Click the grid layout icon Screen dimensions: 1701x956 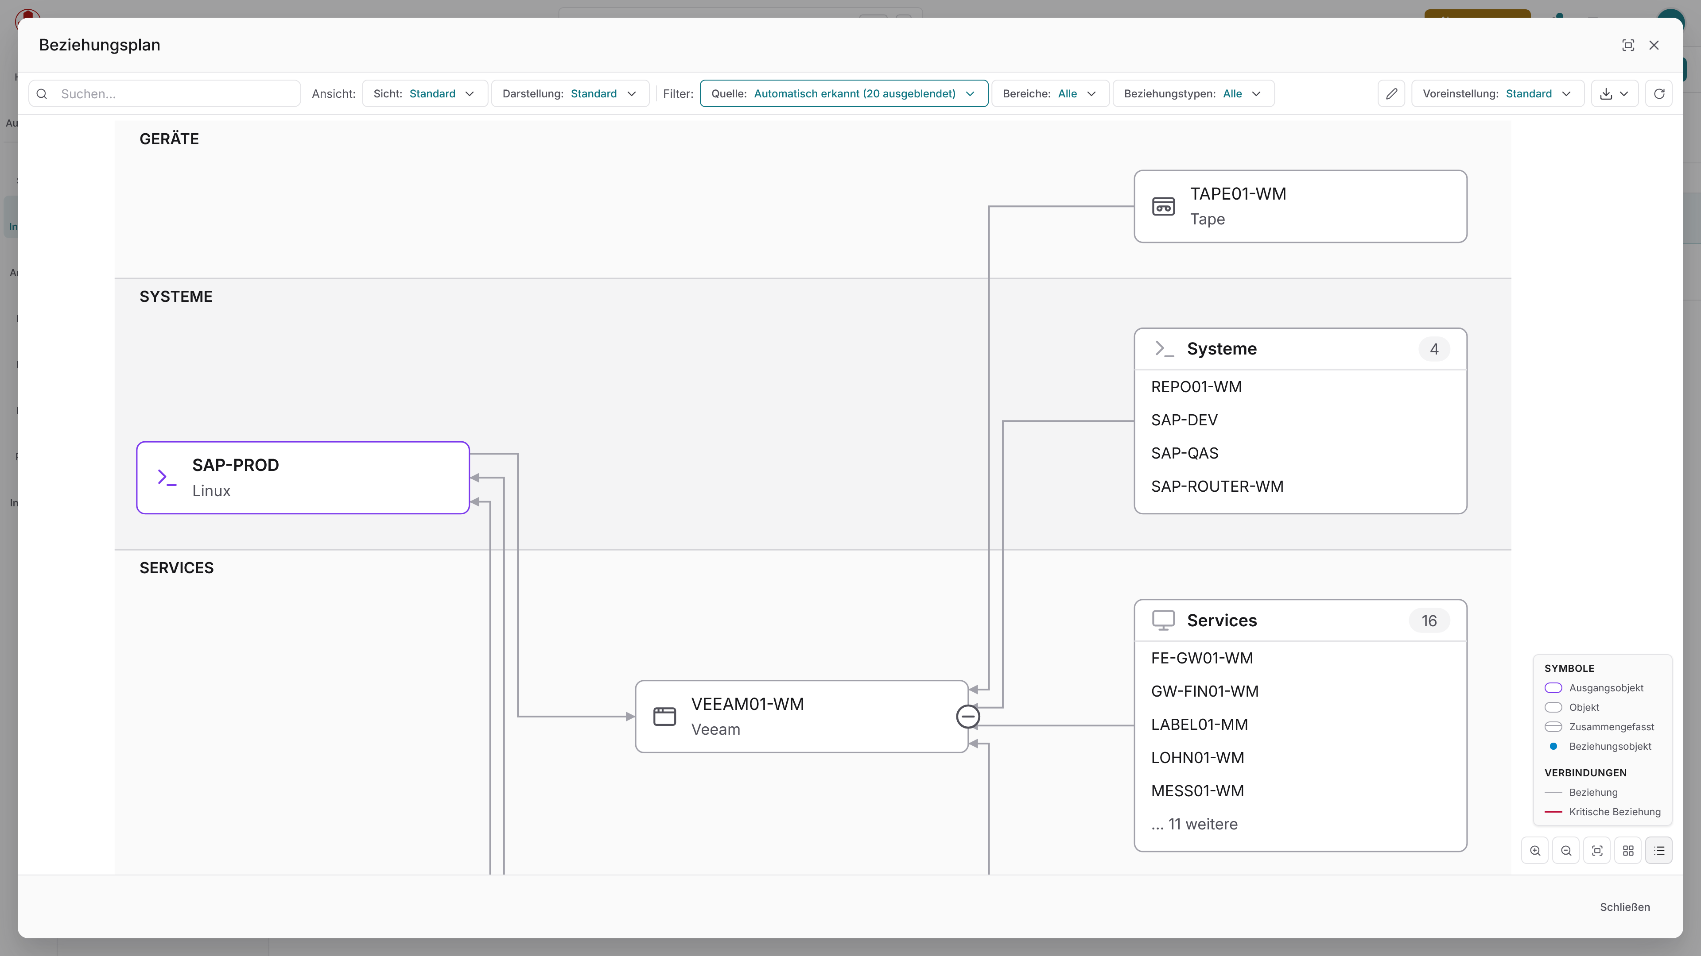pos(1628,850)
